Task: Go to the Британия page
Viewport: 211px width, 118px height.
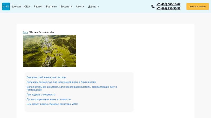Action: tap(51, 7)
